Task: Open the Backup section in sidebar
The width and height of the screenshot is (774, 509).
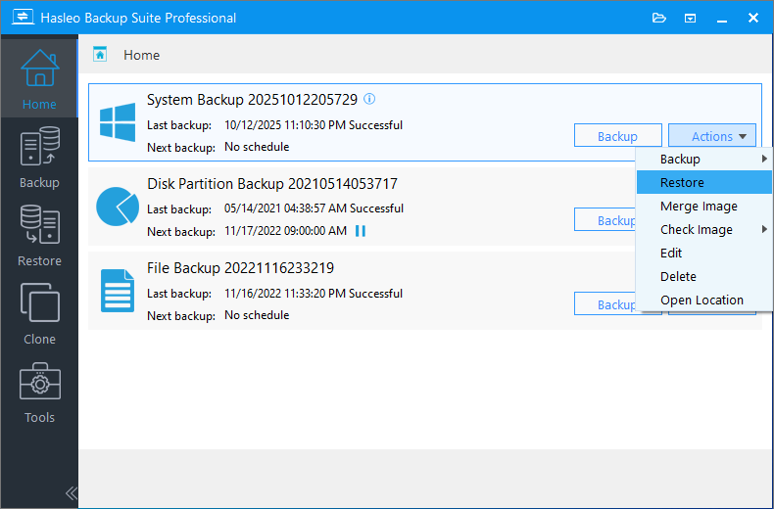Action: click(39, 158)
